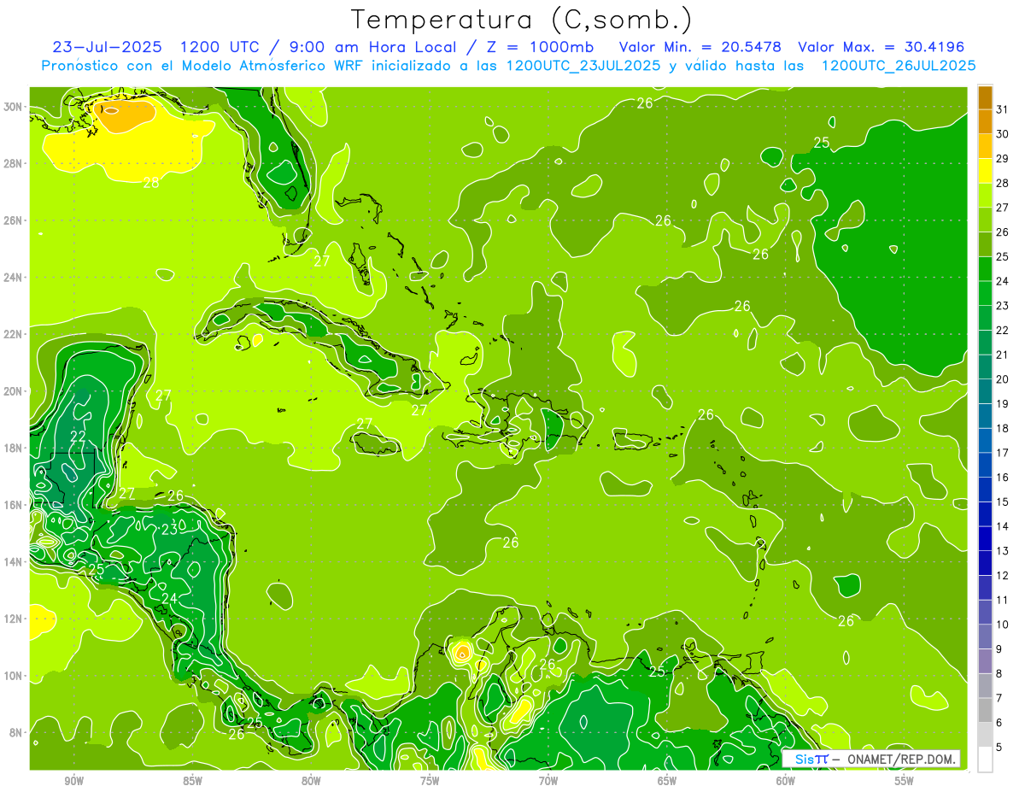1025x792 pixels.
Task: Click the legend value 9
Action: 999,649
